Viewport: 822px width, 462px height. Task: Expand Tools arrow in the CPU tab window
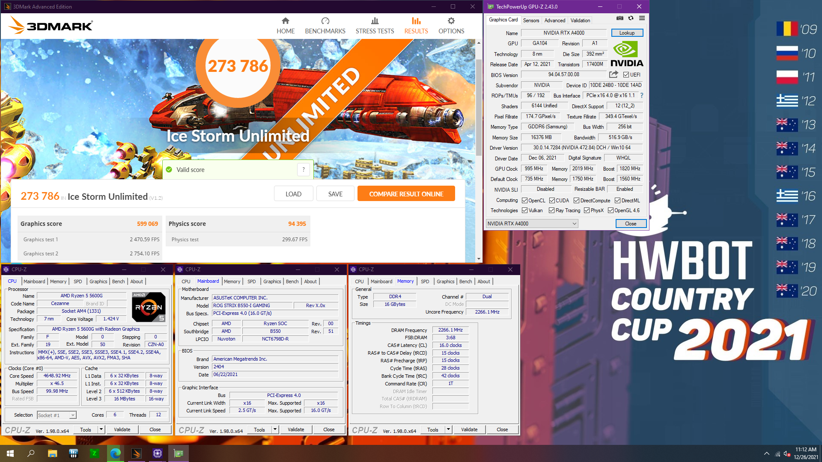pos(101,429)
